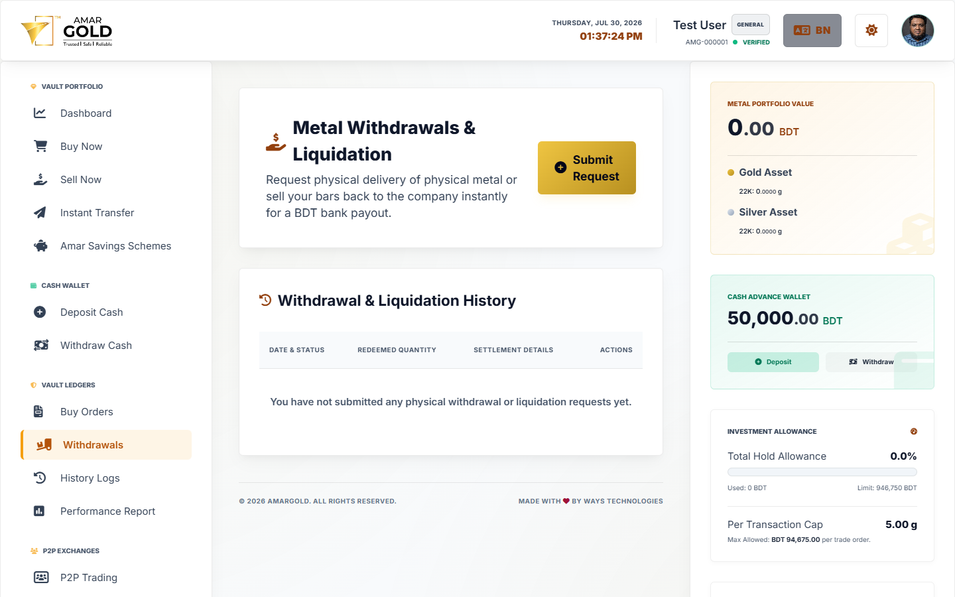Click the Instant Transfer paper plane icon
This screenshot has width=955, height=597.
(40, 213)
